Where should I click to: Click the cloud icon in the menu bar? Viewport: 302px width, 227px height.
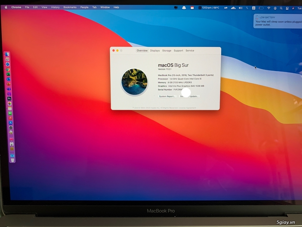pyautogui.click(x=233, y=8)
